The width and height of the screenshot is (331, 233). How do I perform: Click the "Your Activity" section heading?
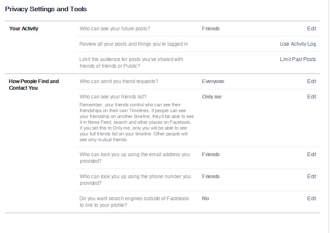pos(24,29)
